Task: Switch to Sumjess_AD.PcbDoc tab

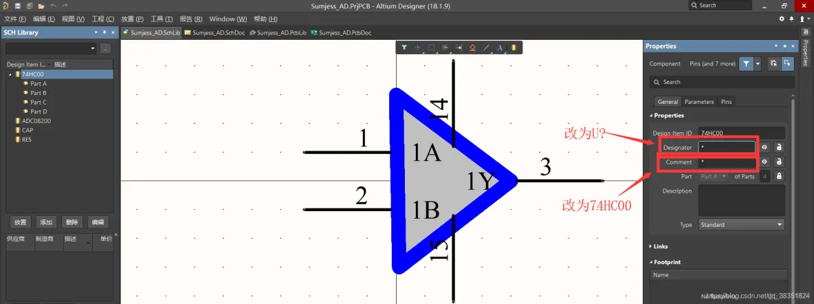Action: tap(340, 33)
